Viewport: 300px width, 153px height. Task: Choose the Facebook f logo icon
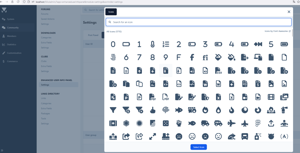(192, 57)
